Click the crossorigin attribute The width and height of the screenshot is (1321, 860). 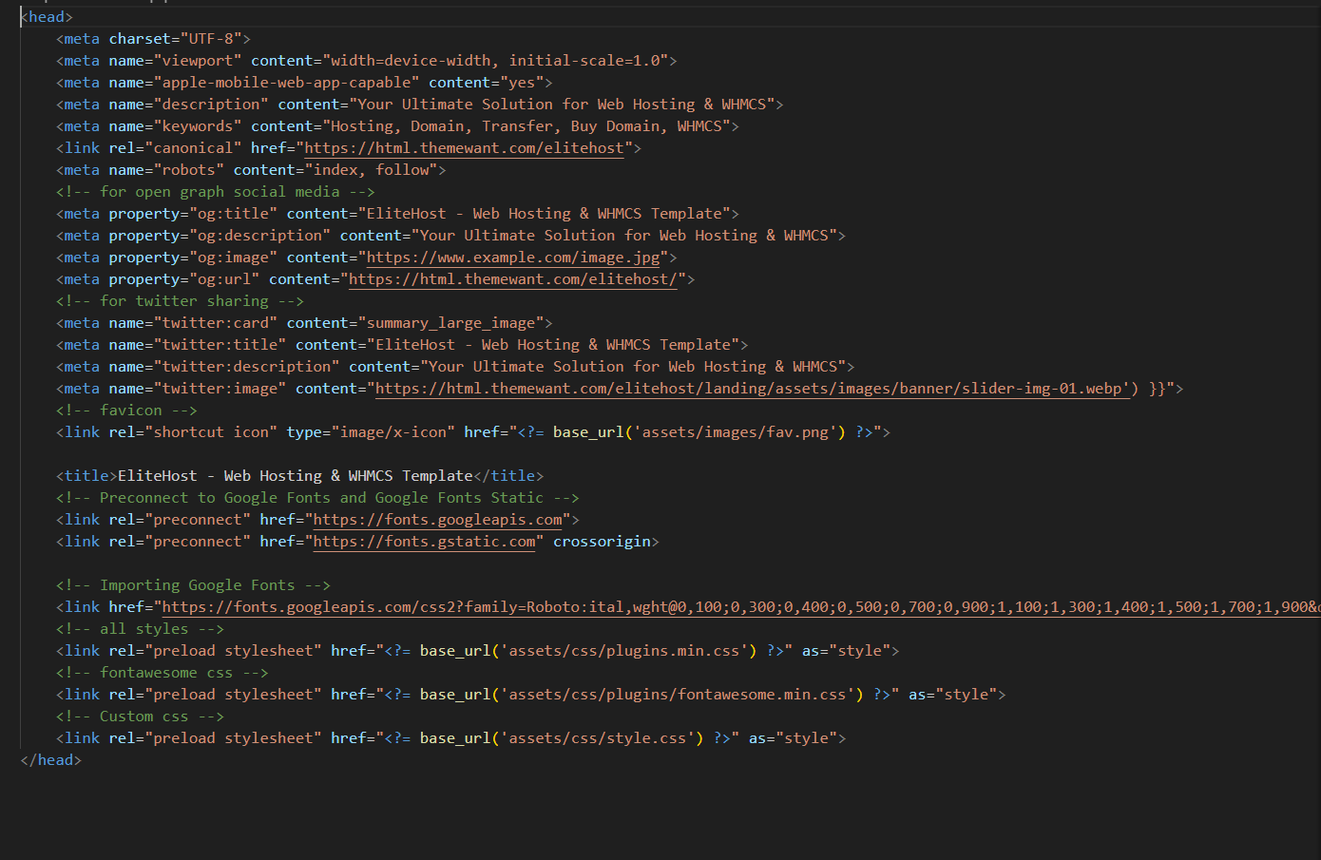(602, 542)
